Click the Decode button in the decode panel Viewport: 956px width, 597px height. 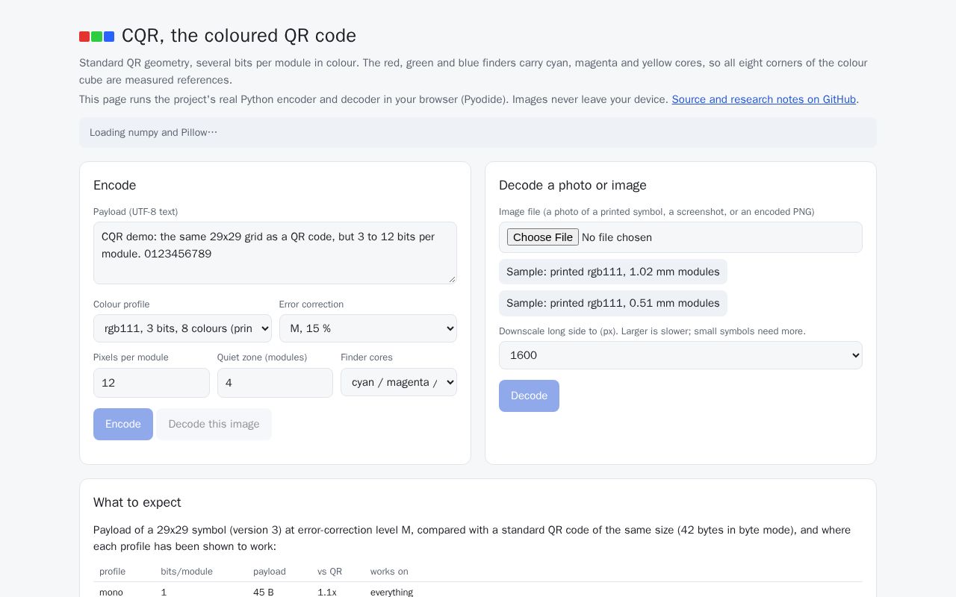click(529, 396)
